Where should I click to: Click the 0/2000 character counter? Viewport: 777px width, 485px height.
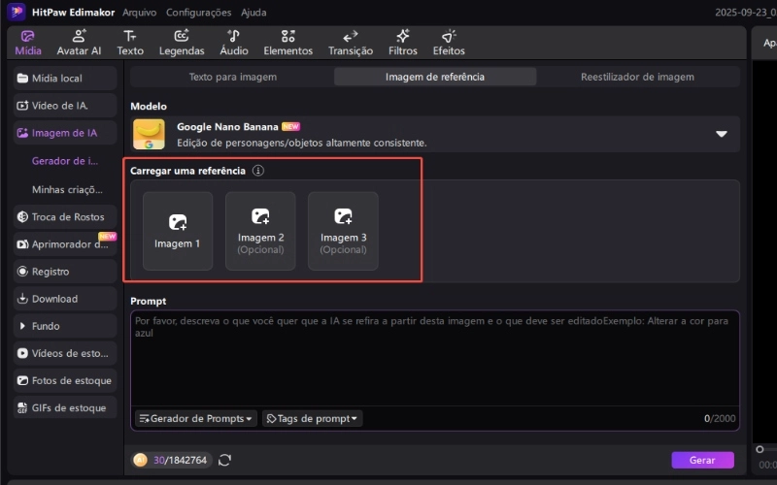pyautogui.click(x=720, y=418)
